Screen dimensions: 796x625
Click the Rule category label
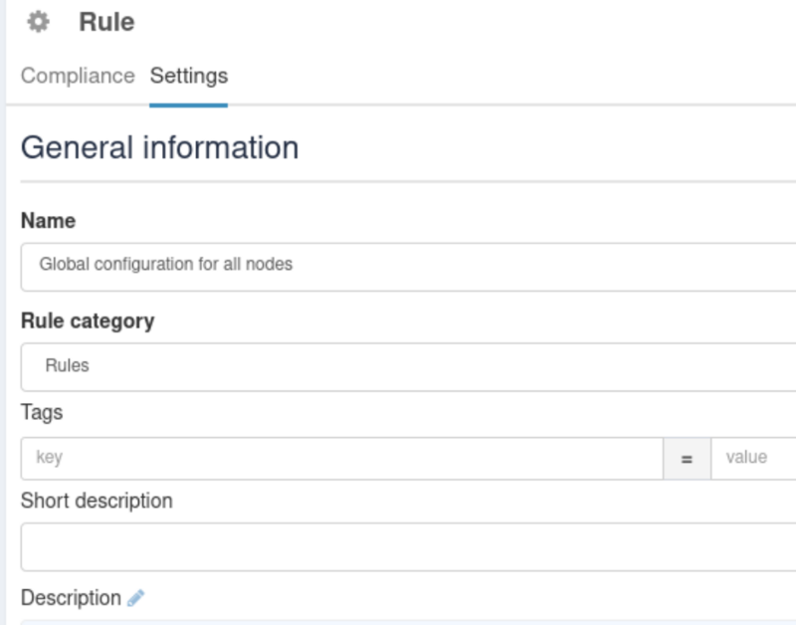(88, 320)
